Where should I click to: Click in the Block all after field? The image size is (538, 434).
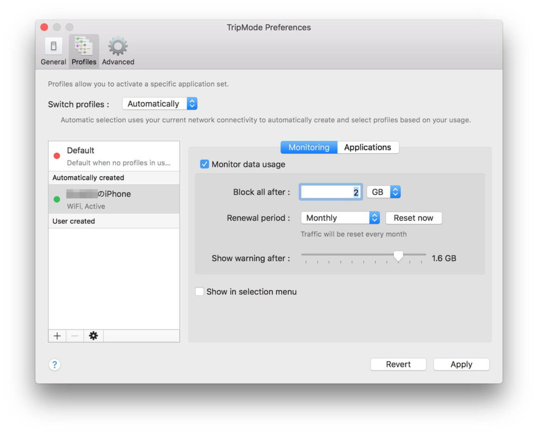tap(331, 192)
